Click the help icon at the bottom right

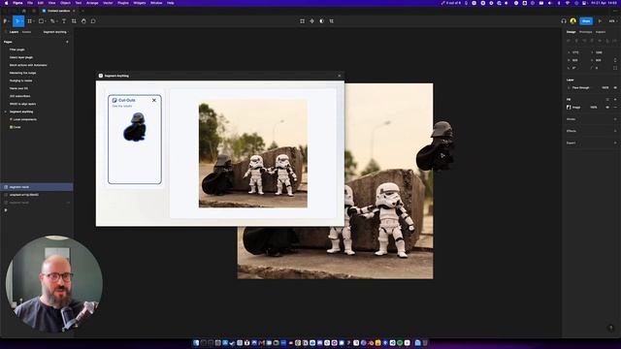coord(610,328)
